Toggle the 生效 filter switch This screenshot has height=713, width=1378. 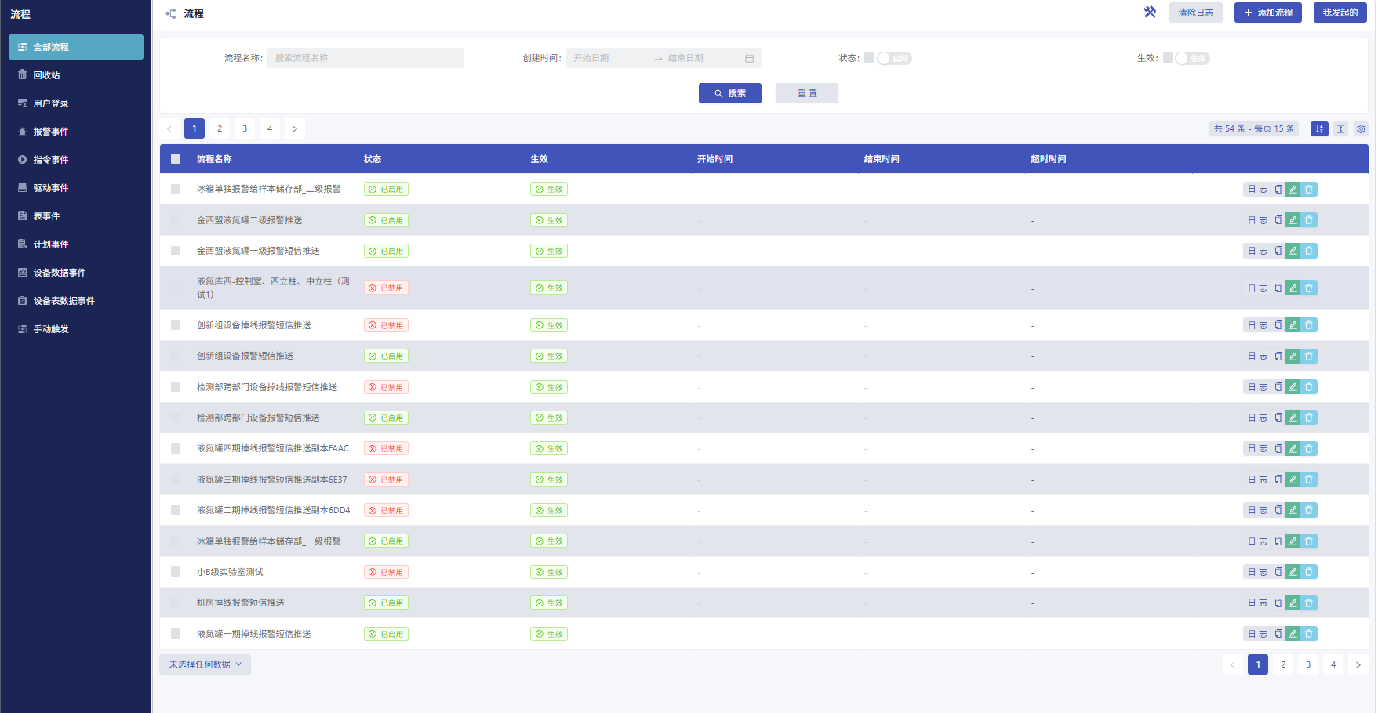(1192, 58)
